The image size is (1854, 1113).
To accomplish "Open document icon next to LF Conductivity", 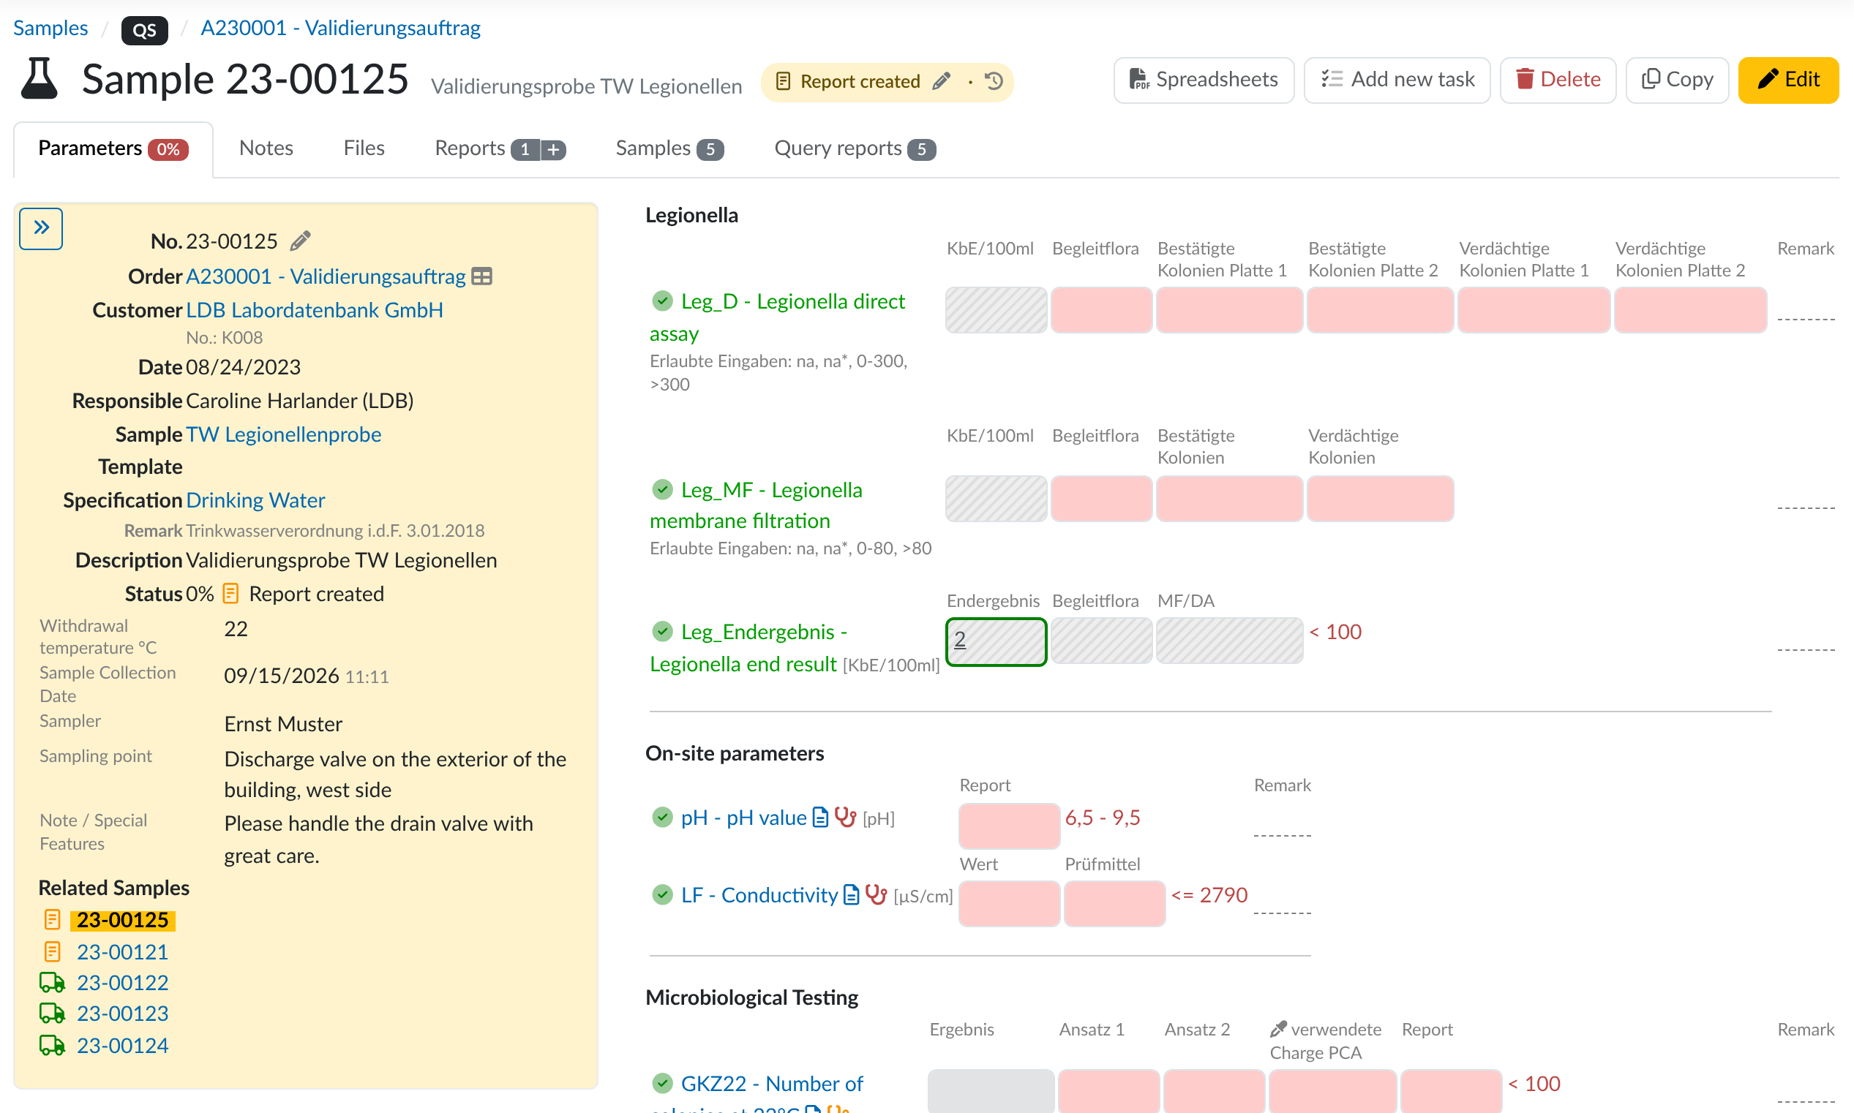I will click(852, 895).
